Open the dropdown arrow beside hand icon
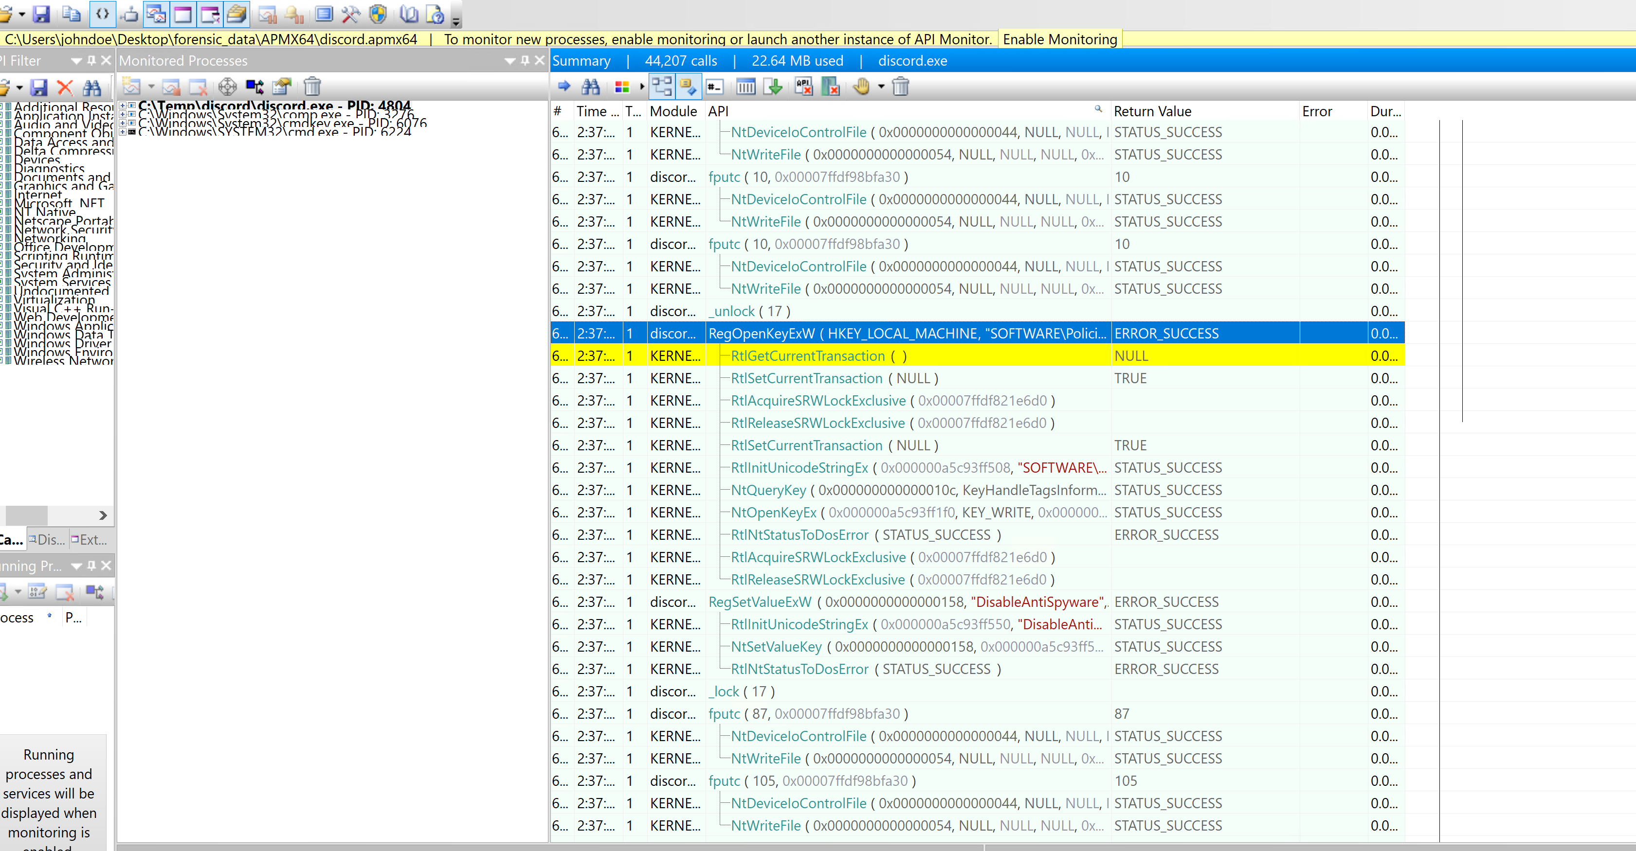The width and height of the screenshot is (1636, 851). pos(881,87)
